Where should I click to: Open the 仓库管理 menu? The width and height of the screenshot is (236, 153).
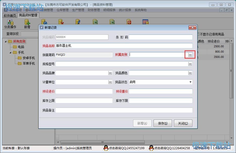coord(63,10)
